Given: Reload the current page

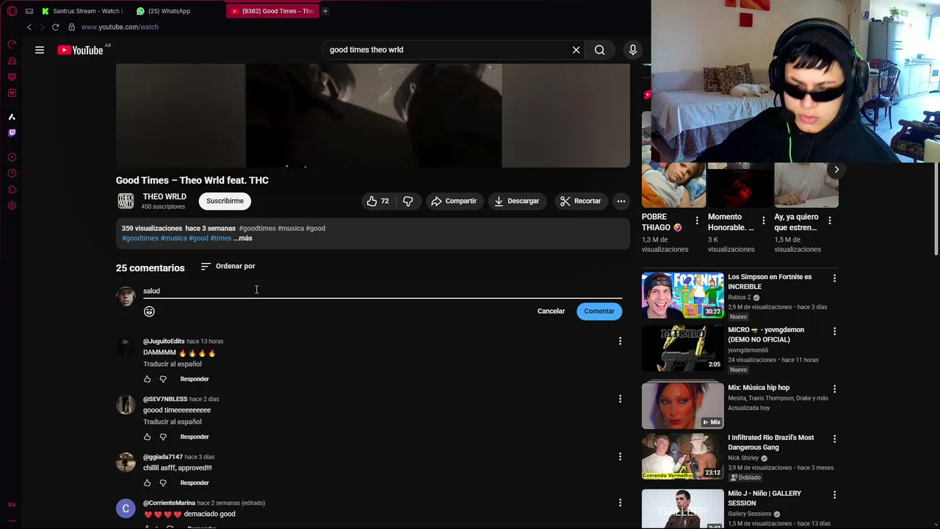Looking at the screenshot, I should click(x=55, y=27).
